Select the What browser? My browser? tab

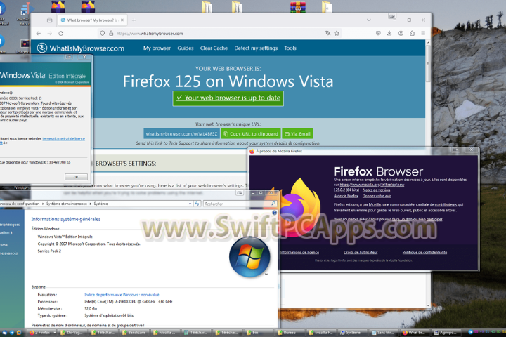click(x=92, y=20)
